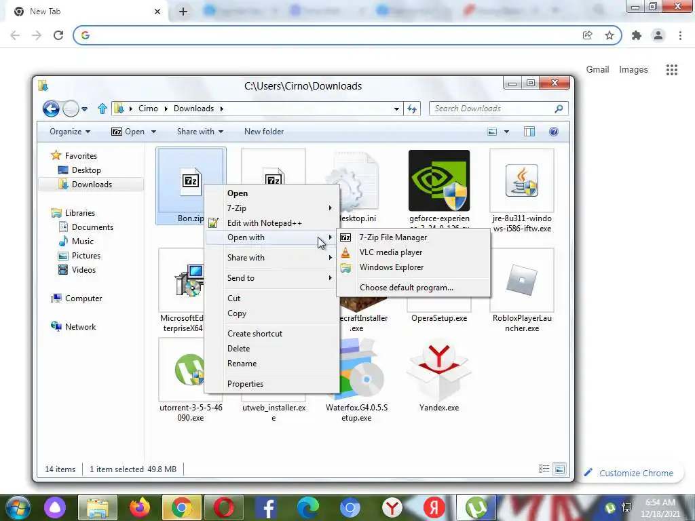Choose 7-Zip File Manager from Open with
The height and width of the screenshot is (521, 695).
pos(413,237)
